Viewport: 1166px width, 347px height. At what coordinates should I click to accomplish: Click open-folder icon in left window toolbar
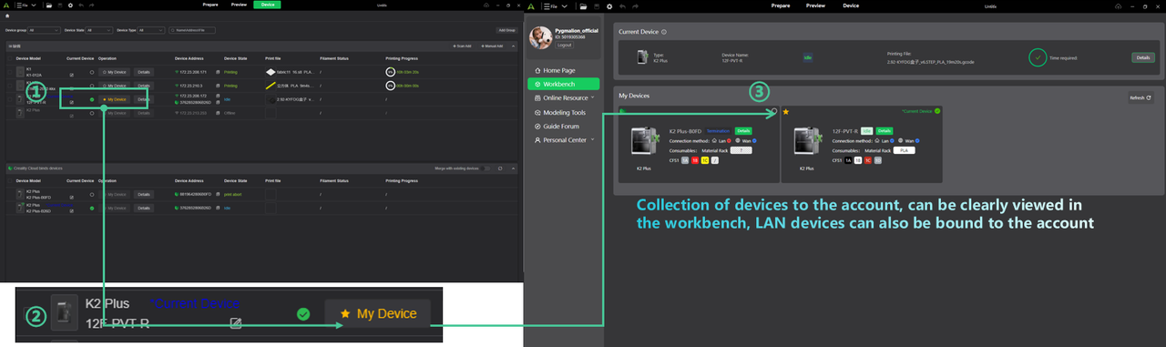click(49, 5)
